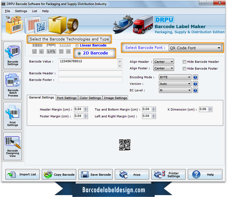Click Import List button
This screenshot has width=227, height=197.
pyautogui.click(x=23, y=174)
